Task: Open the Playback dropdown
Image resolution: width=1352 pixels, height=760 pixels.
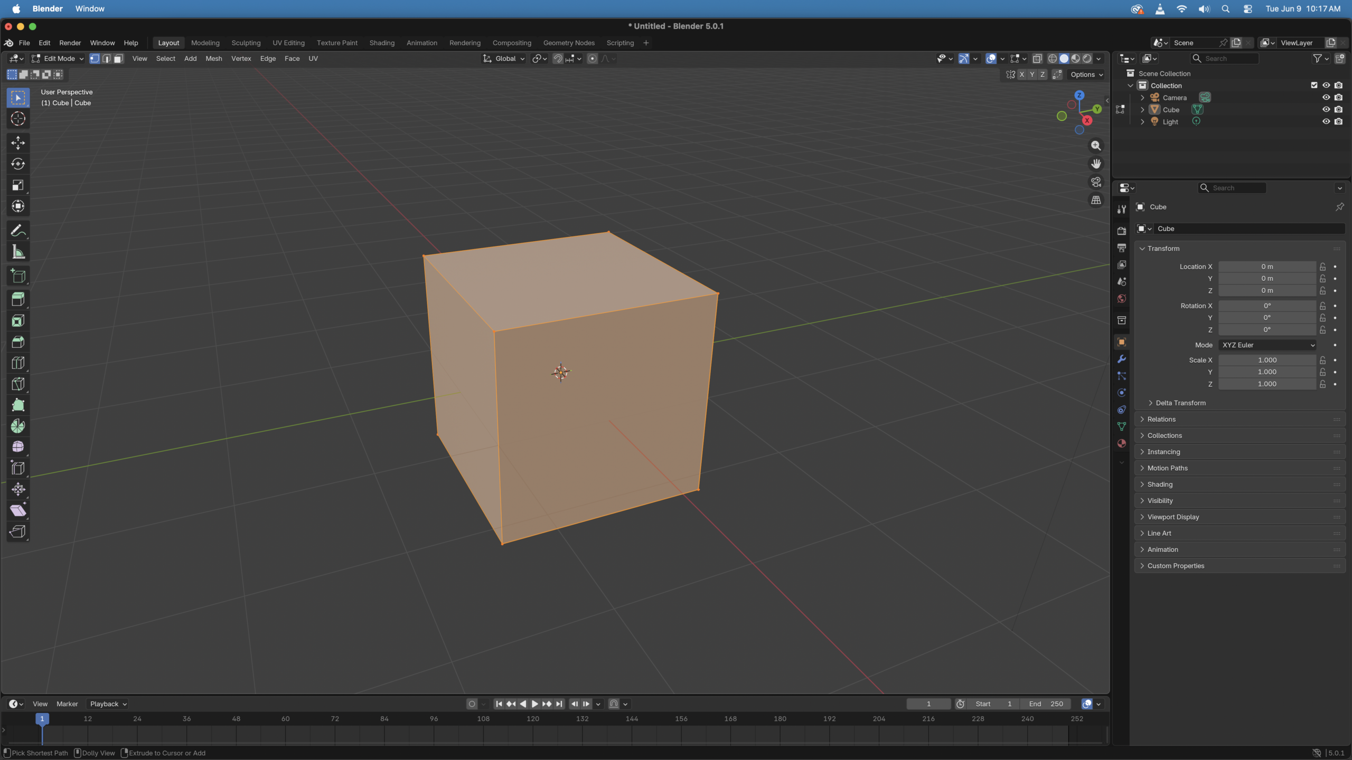Action: (x=108, y=704)
